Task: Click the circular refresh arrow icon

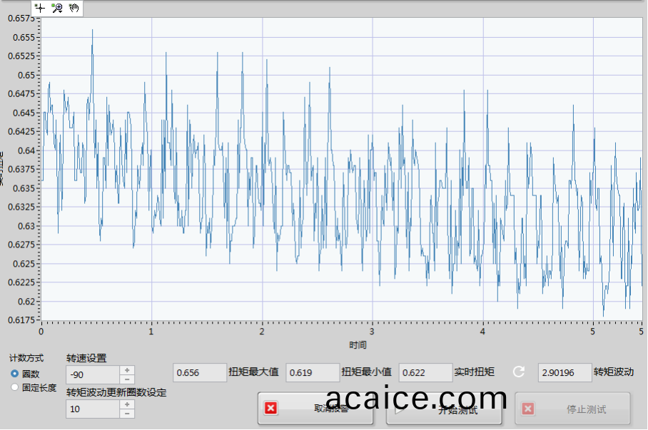Action: coord(519,372)
